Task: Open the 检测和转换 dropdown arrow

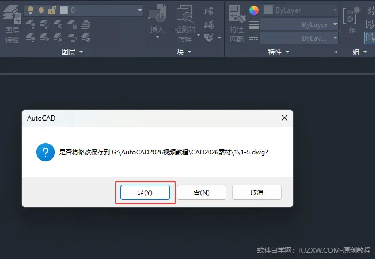Action: tap(199, 35)
